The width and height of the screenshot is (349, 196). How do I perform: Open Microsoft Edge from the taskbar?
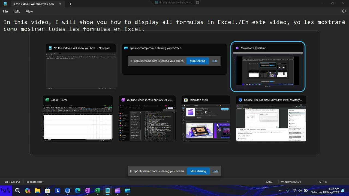click(77, 191)
